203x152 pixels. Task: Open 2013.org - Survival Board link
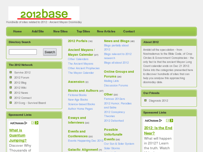[30, 103]
